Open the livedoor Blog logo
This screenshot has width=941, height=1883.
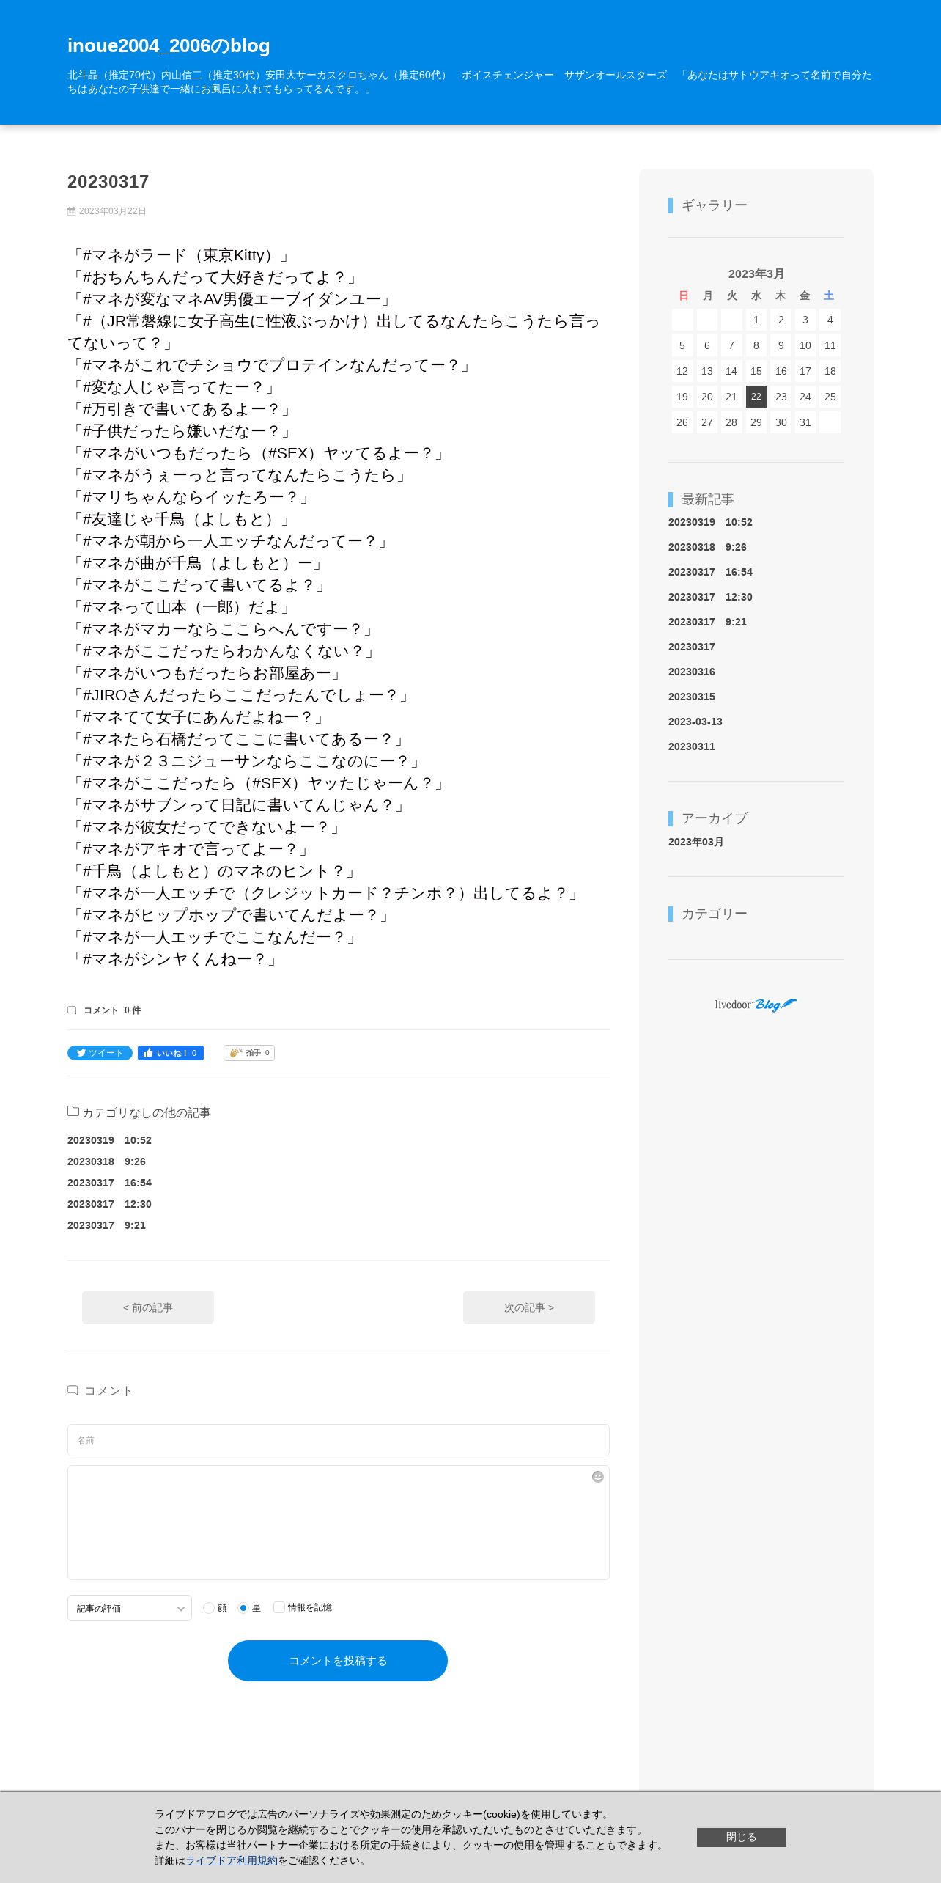point(756,1005)
